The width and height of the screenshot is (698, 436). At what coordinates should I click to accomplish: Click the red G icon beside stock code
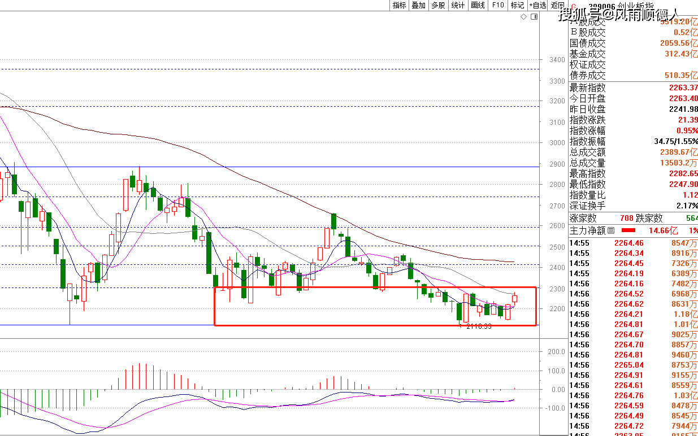[575, 7]
